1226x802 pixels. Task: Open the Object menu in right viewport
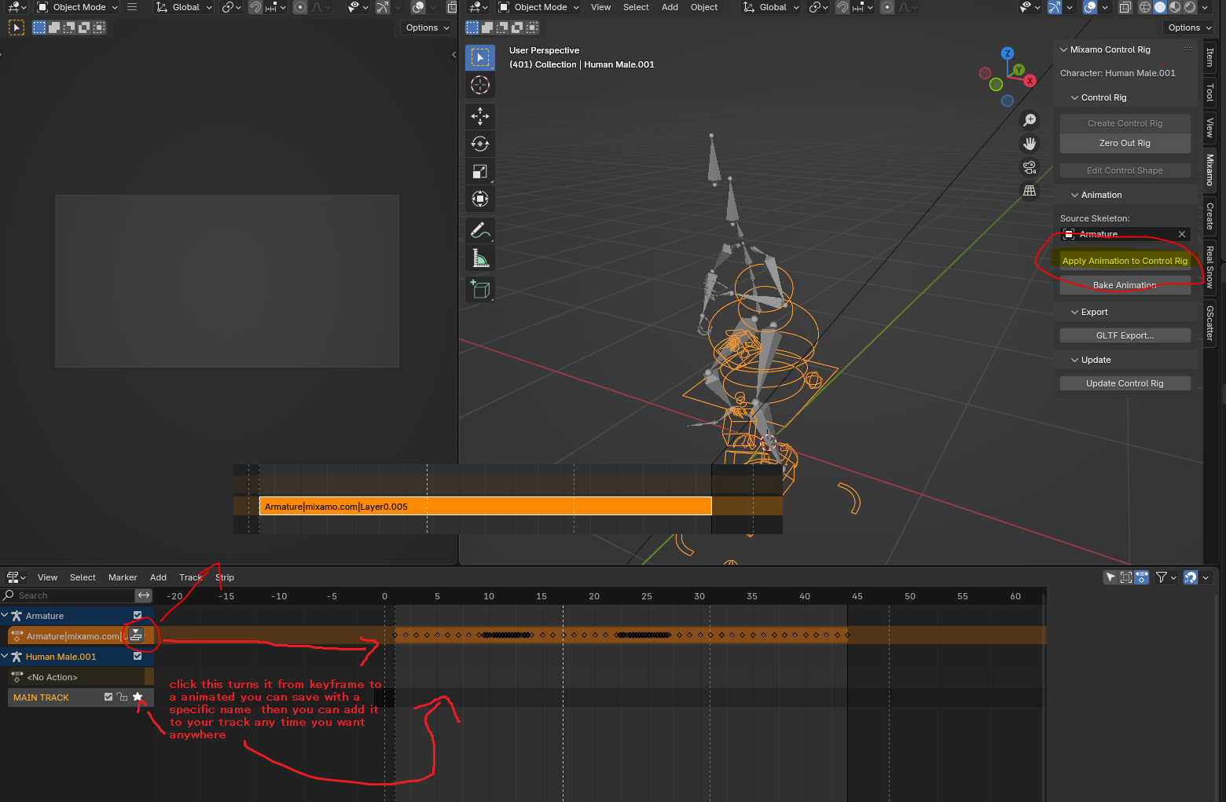704,7
